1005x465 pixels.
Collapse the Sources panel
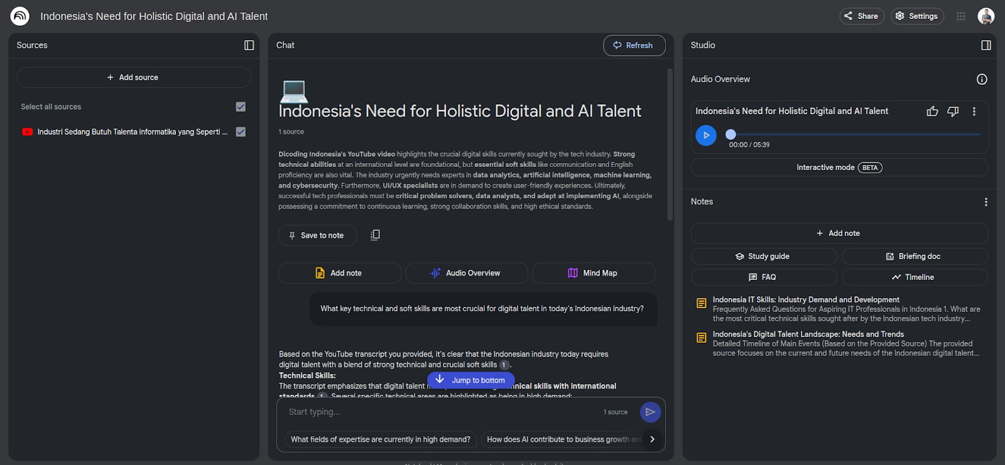(x=249, y=45)
